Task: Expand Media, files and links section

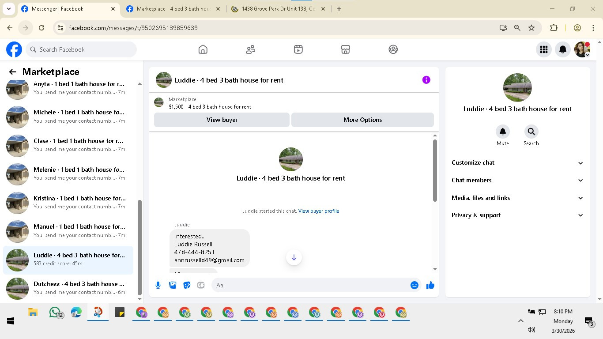Action: (x=517, y=198)
